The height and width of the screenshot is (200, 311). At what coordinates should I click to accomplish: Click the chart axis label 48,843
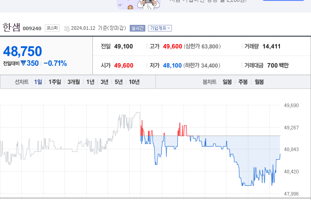pos(291,149)
